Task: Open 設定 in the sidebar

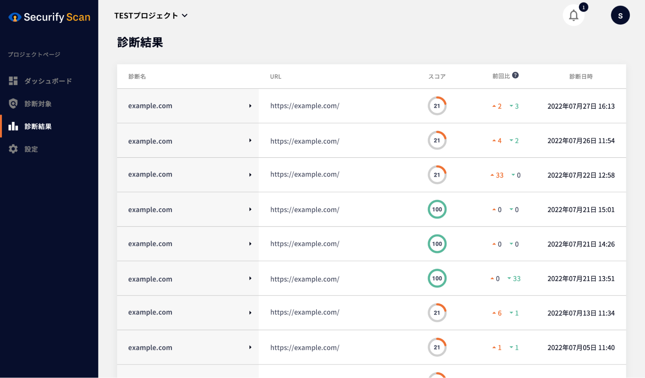Action: [x=31, y=149]
